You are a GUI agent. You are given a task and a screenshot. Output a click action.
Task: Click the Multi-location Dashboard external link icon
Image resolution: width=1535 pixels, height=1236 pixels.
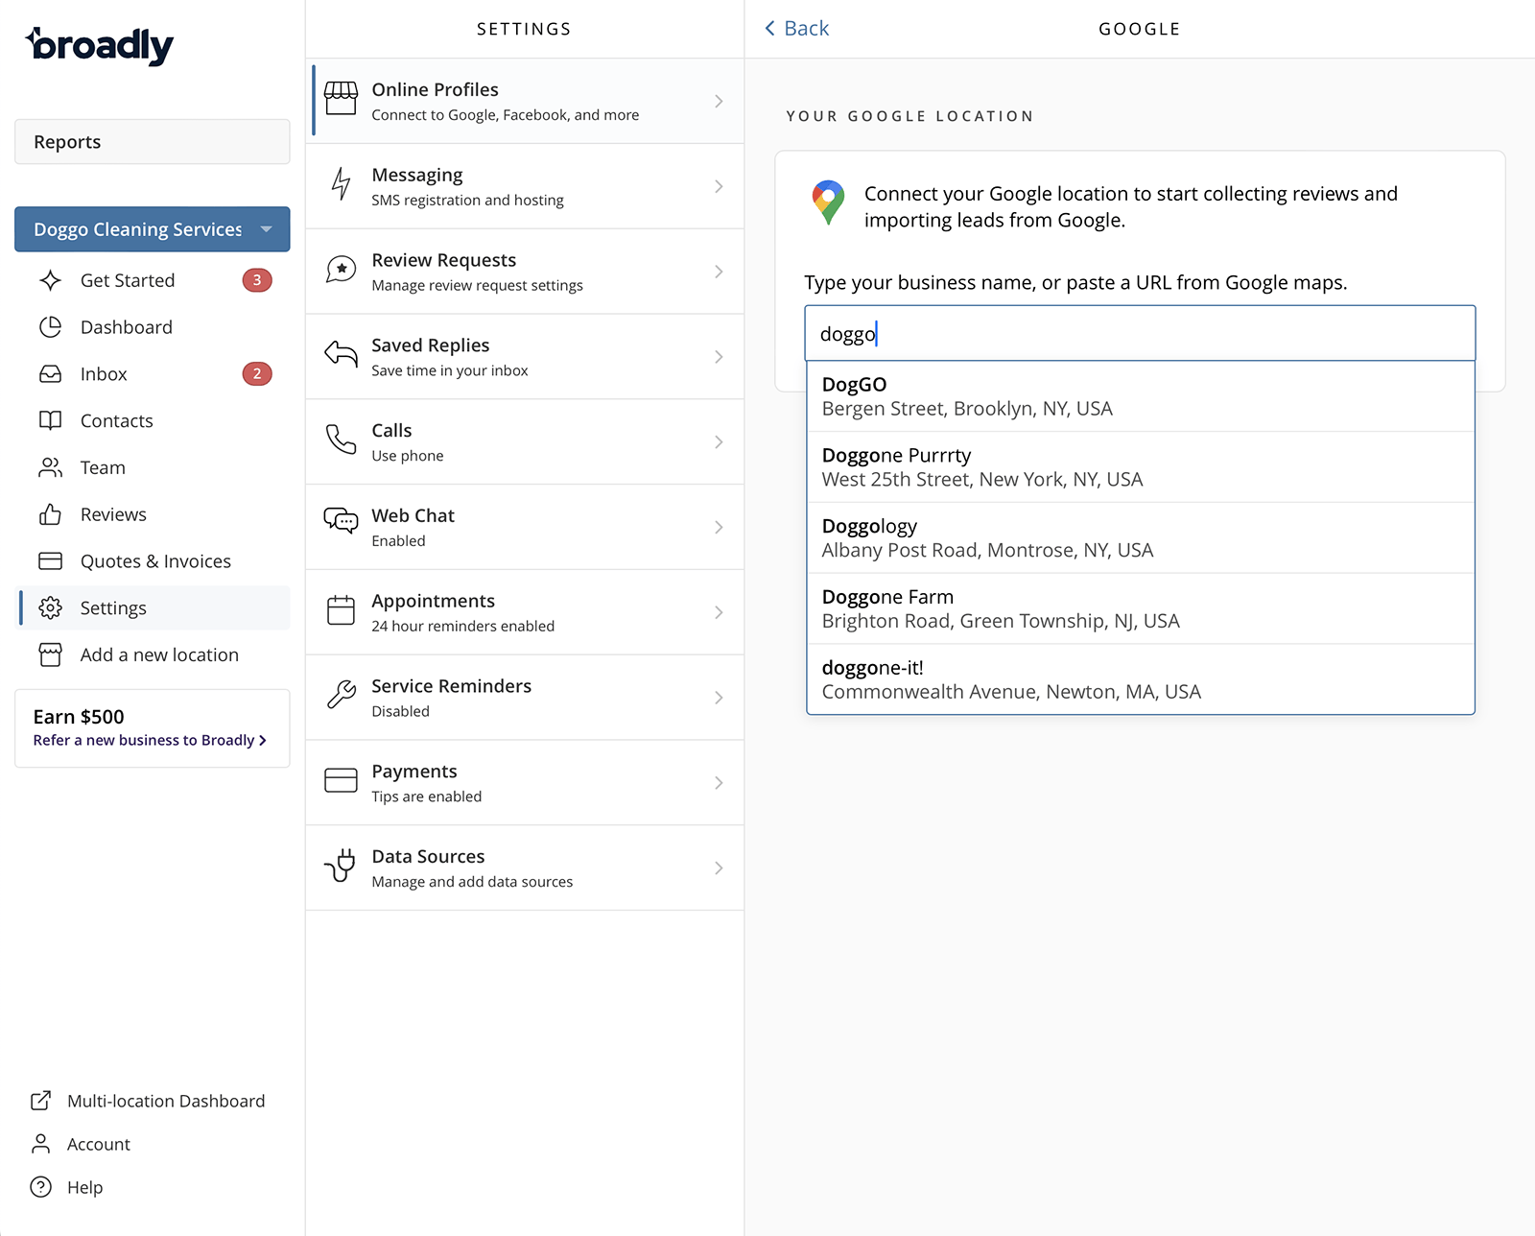click(x=40, y=1101)
